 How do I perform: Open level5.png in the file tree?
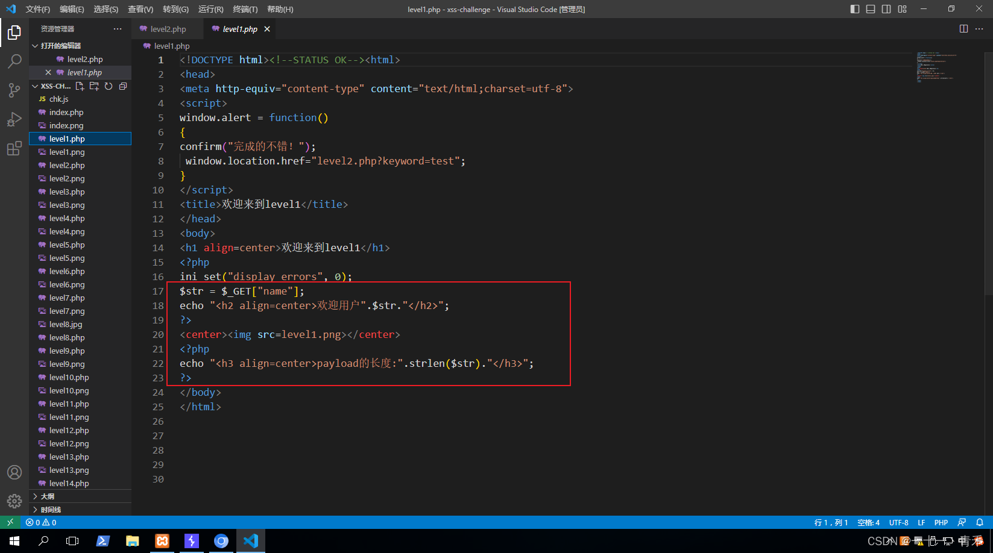click(x=80, y=258)
